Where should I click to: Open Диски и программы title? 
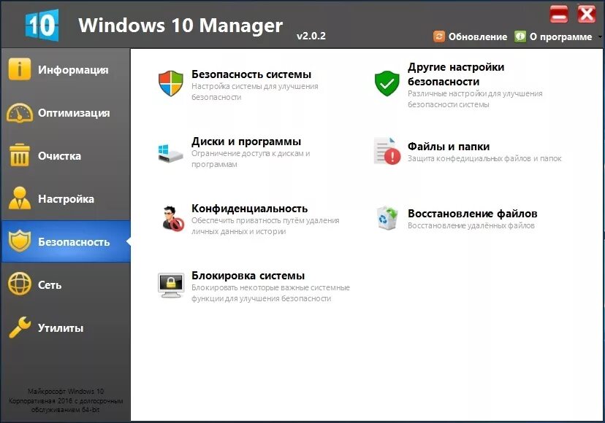[246, 141]
